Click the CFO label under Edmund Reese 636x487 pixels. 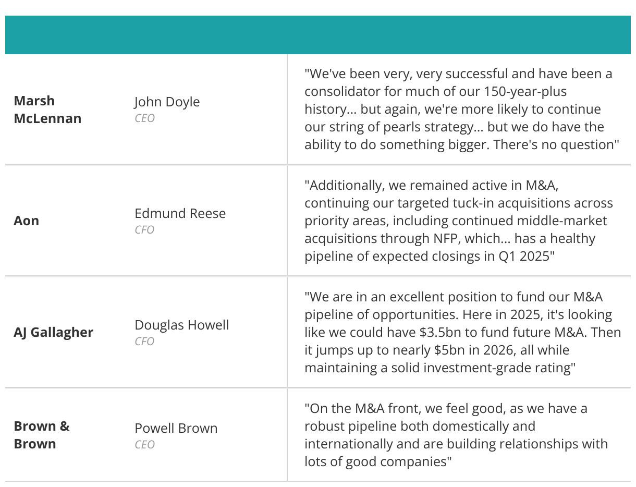[x=144, y=230]
